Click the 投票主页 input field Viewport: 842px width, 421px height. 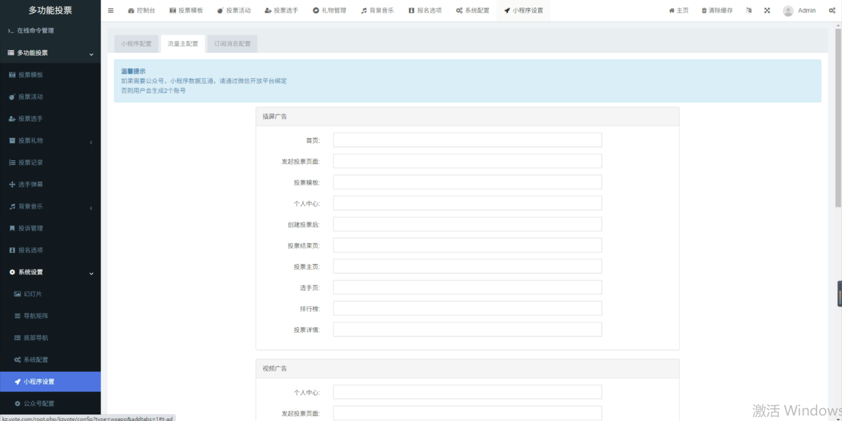click(468, 266)
